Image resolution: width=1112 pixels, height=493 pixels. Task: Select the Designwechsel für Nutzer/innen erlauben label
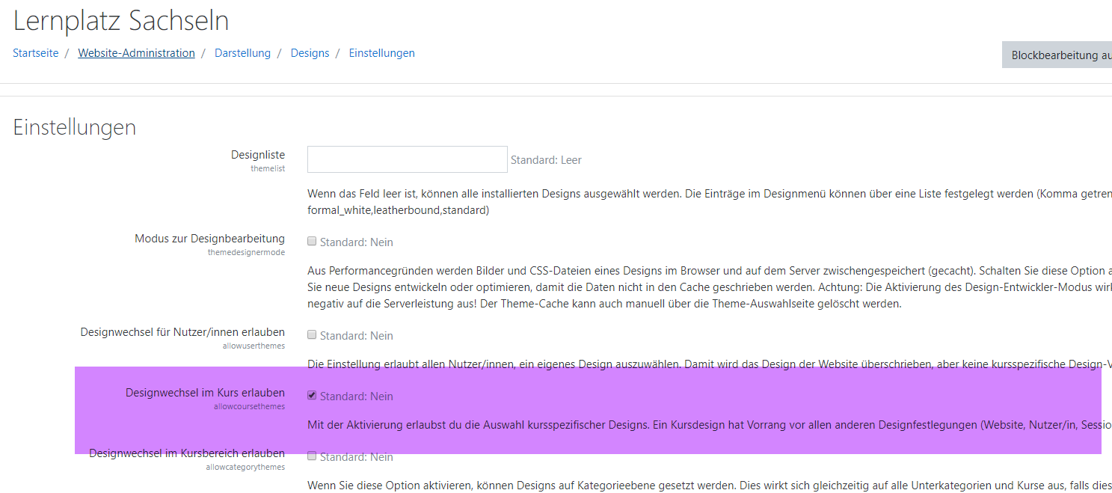tap(182, 332)
